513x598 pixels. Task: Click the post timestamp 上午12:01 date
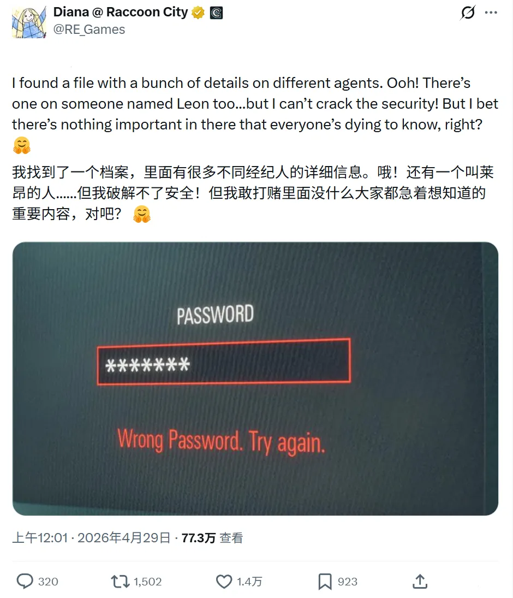[x=92, y=538]
